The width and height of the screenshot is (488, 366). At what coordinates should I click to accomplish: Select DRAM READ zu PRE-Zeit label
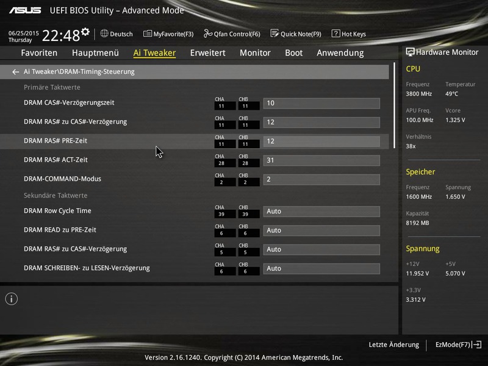pos(60,230)
